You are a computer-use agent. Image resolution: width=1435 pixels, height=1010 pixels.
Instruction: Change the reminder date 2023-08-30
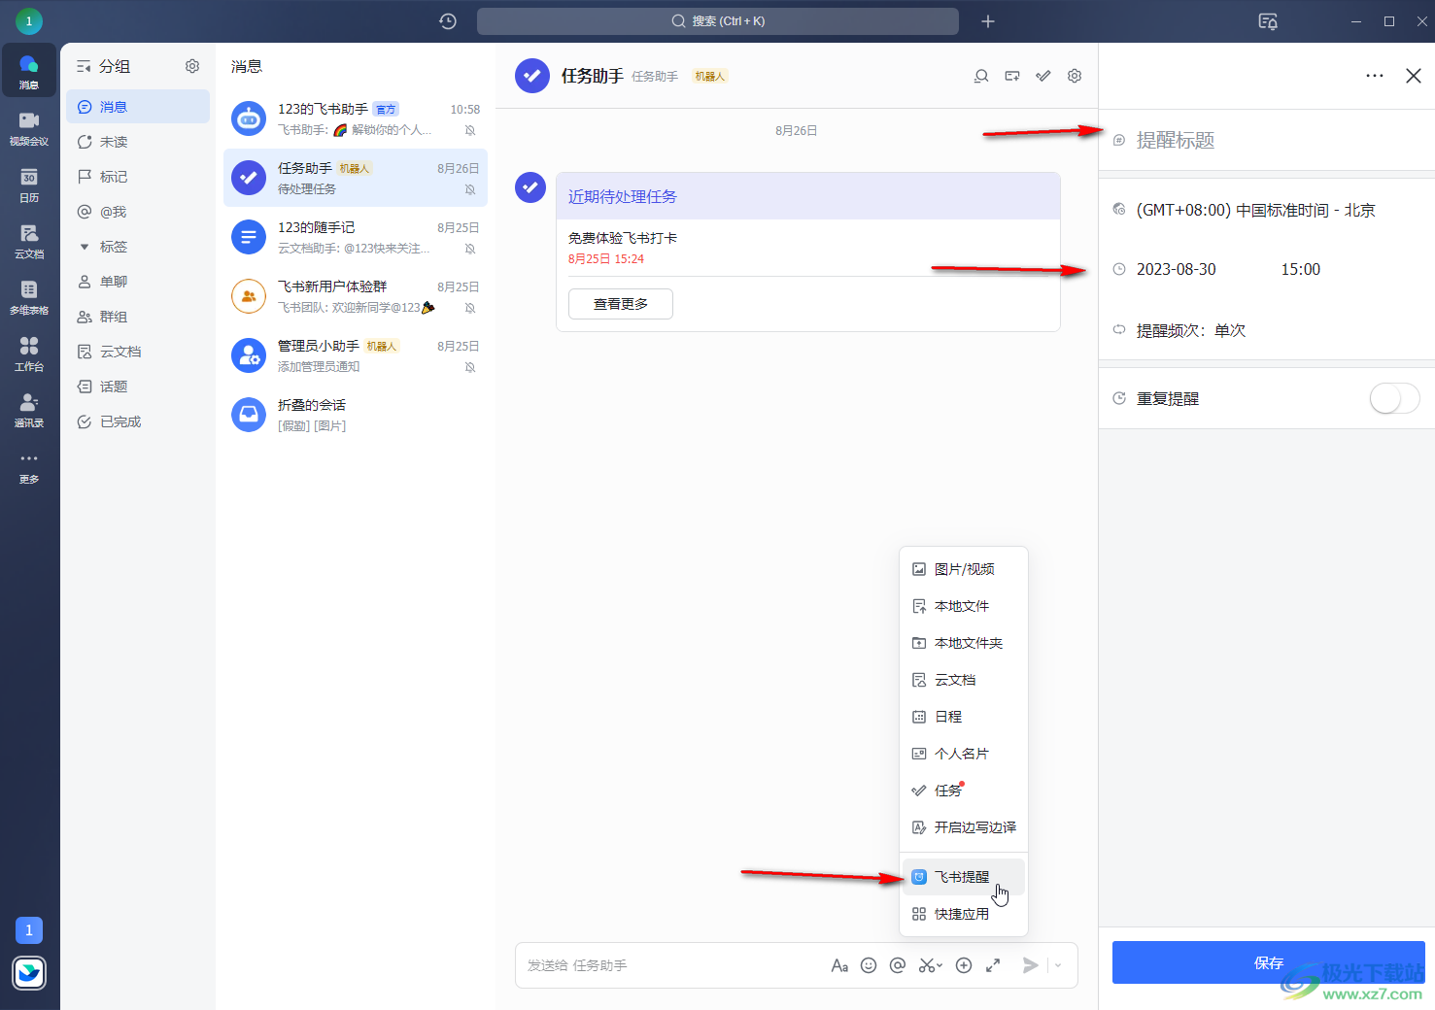[x=1176, y=269]
